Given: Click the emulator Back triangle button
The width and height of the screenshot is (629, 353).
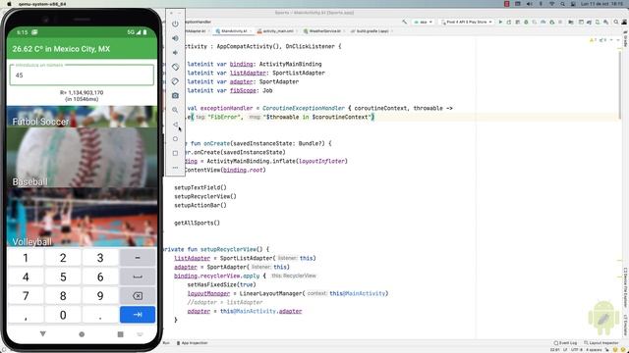Looking at the screenshot, I should click(175, 125).
